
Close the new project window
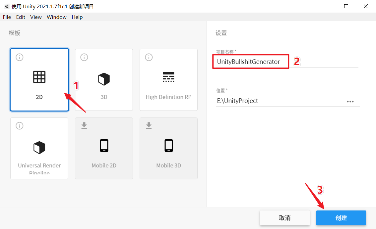tap(366, 6)
